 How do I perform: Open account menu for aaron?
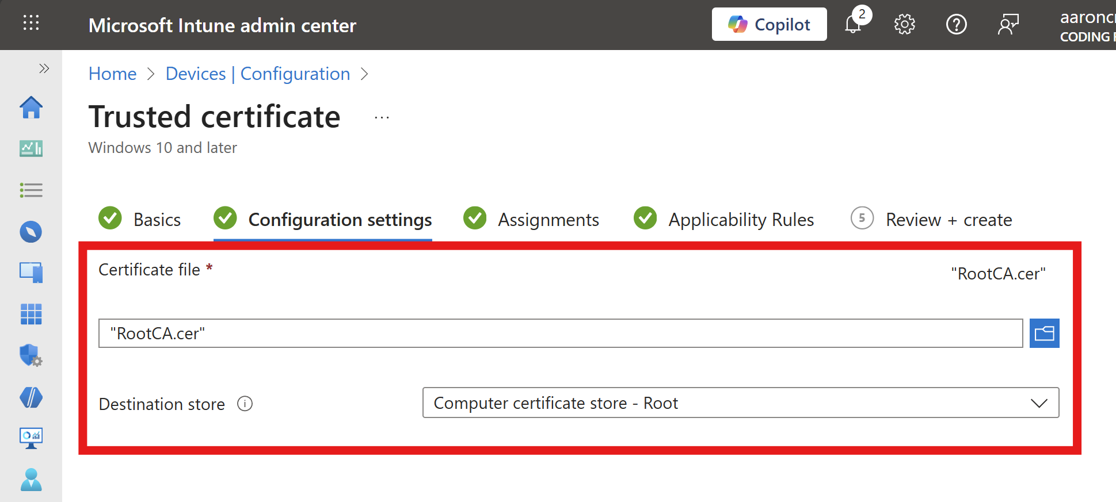[1087, 26]
